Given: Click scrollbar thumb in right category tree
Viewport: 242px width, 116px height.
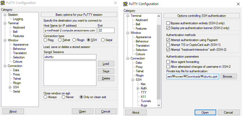Looking at the screenshot, I should pos(159,62).
